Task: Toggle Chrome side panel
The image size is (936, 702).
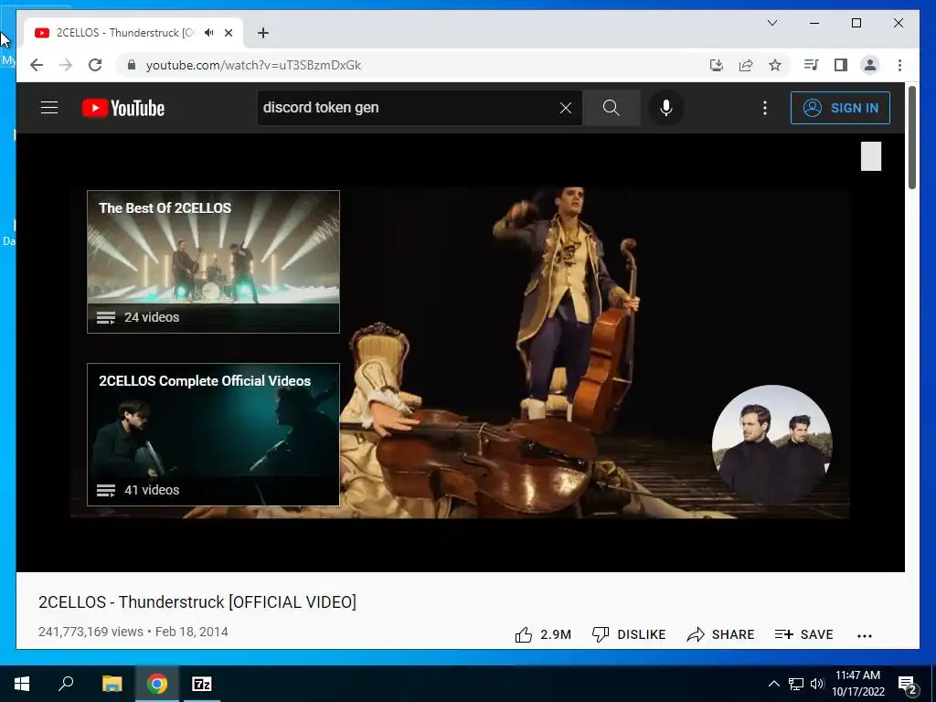Action: click(841, 65)
